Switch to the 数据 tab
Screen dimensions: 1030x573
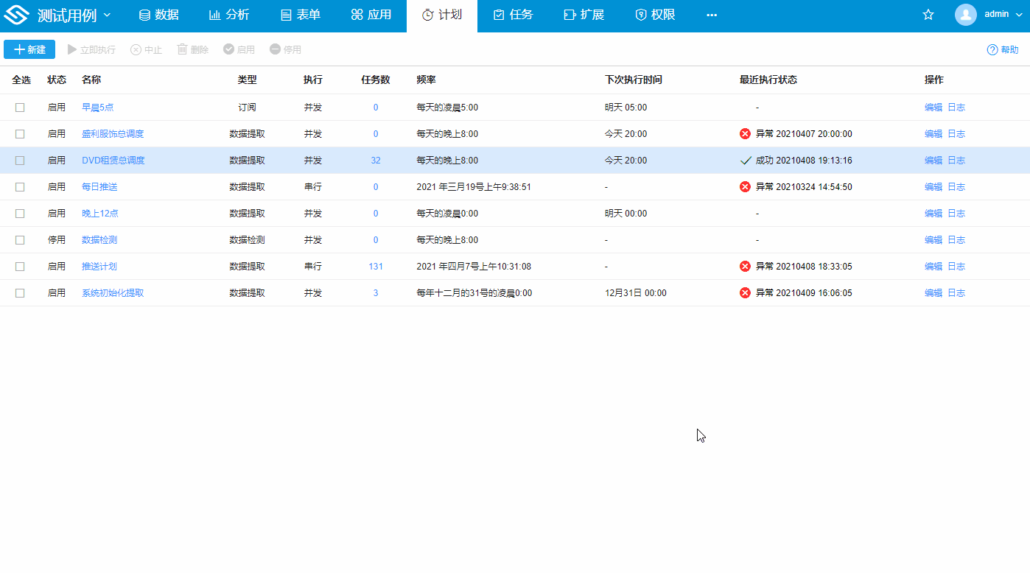pyautogui.click(x=158, y=15)
